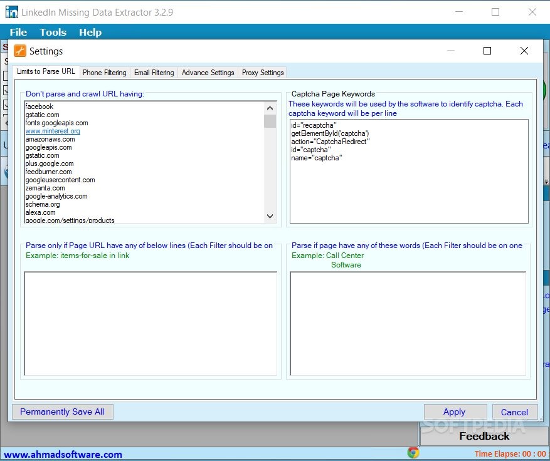Click the www.minterest.org link in list

tap(53, 131)
